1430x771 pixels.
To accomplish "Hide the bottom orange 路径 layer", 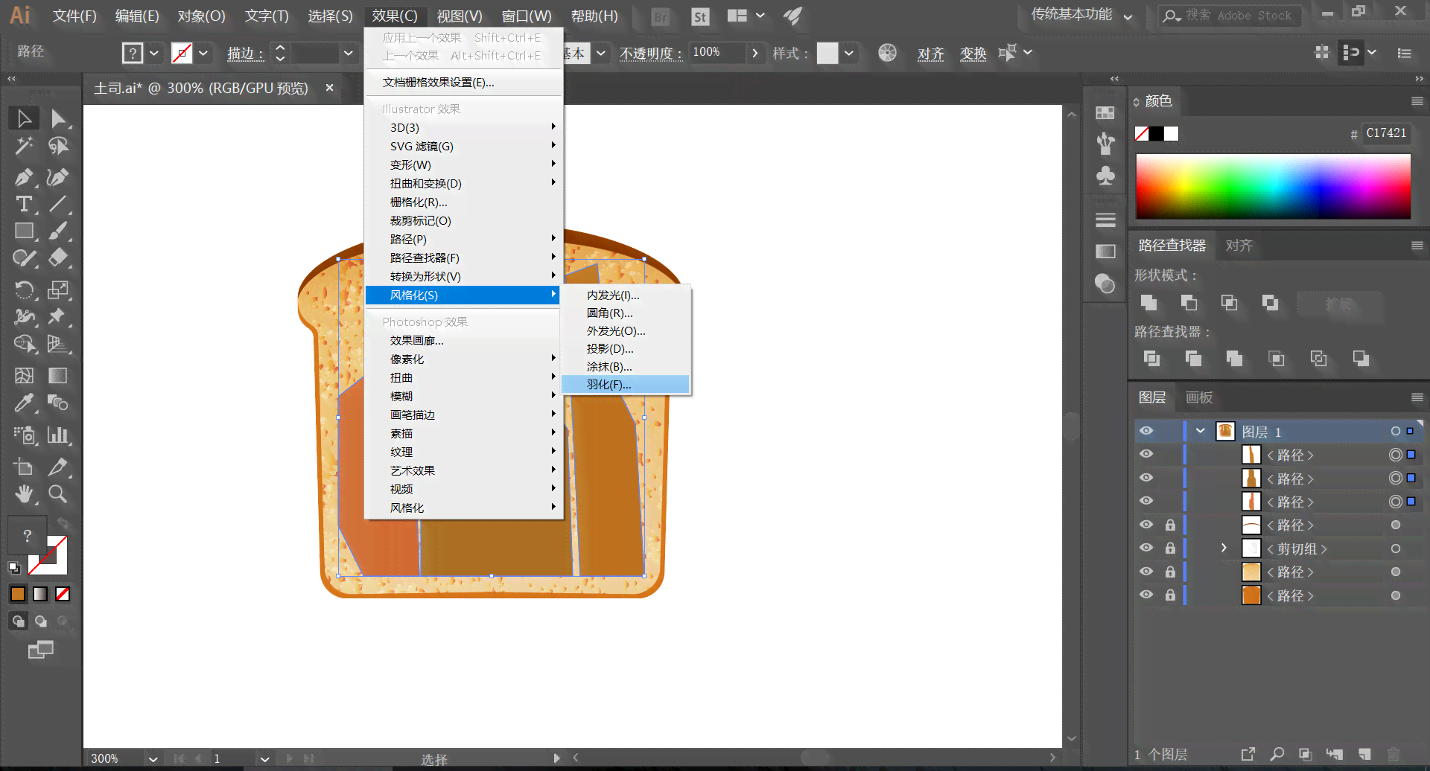I will [1146, 595].
